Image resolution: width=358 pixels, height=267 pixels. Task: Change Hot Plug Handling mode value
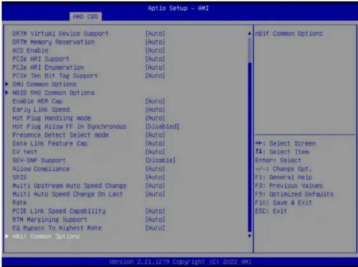point(155,118)
